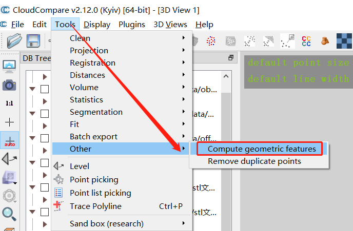
Task: Choose Remove duplicate points
Action: [254, 161]
